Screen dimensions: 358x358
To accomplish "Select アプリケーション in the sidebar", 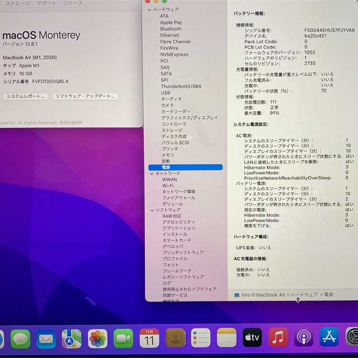I will [x=179, y=228].
